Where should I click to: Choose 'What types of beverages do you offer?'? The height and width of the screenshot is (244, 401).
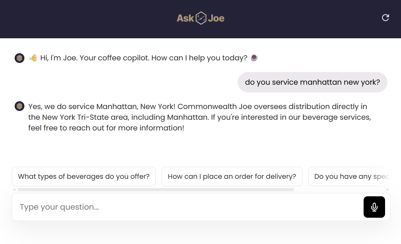[x=84, y=176]
